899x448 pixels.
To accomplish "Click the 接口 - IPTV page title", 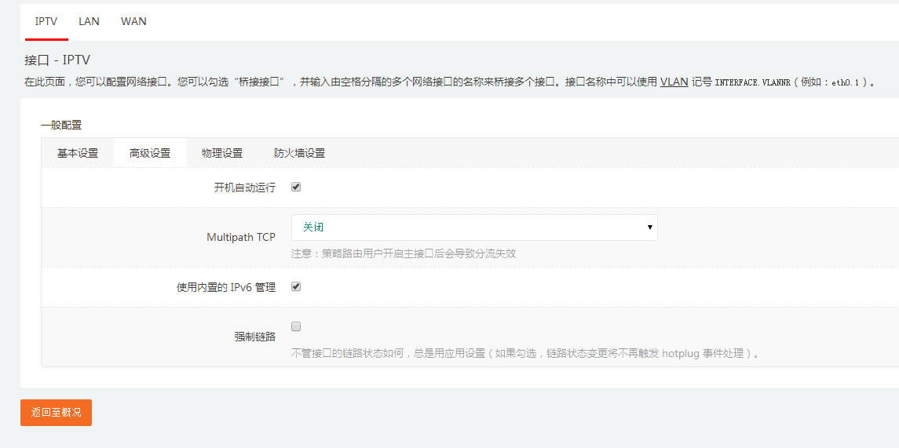I will pos(57,60).
